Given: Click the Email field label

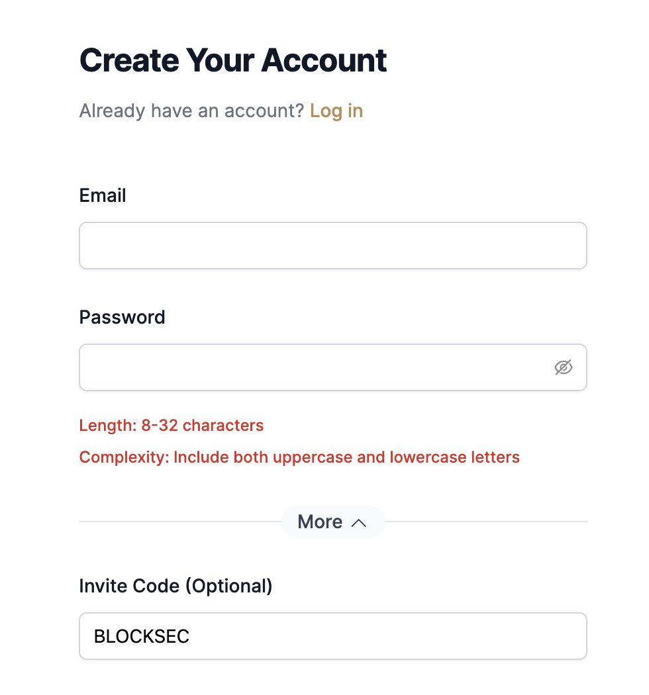Looking at the screenshot, I should click(103, 195).
